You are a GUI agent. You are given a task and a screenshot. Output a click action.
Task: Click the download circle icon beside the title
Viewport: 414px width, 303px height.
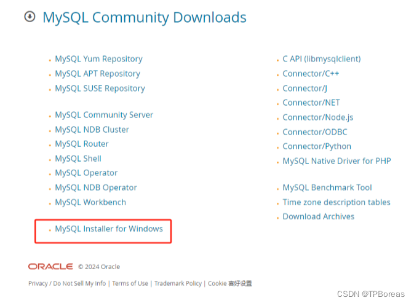(30, 17)
